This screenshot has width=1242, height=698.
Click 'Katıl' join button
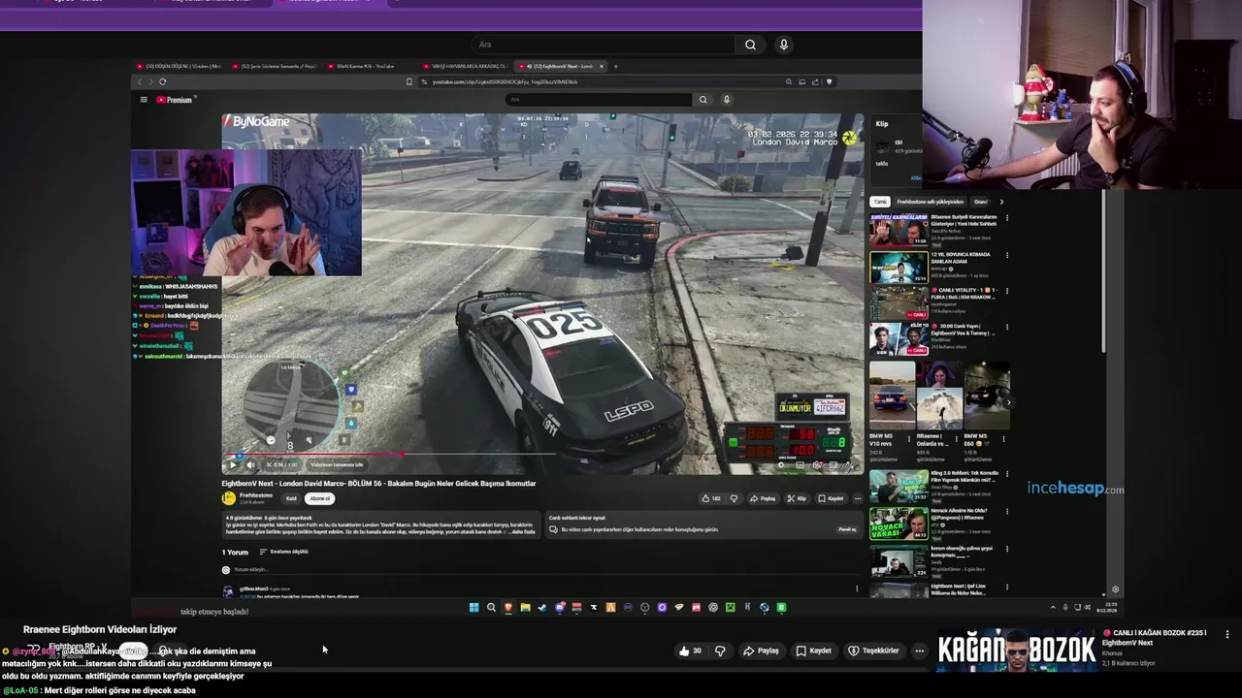[291, 498]
